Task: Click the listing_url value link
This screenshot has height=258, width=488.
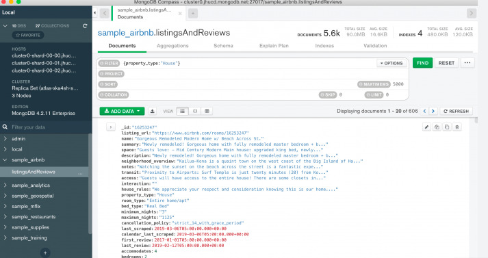Action: coord(200,133)
